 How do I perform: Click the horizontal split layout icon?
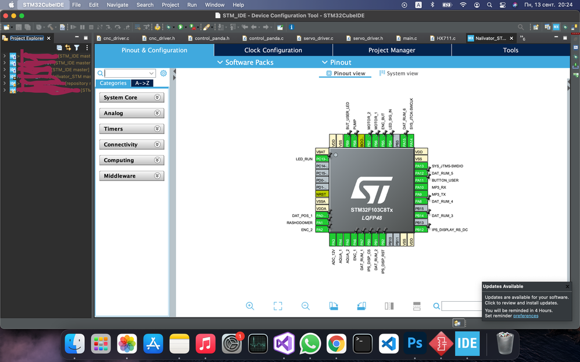click(417, 306)
